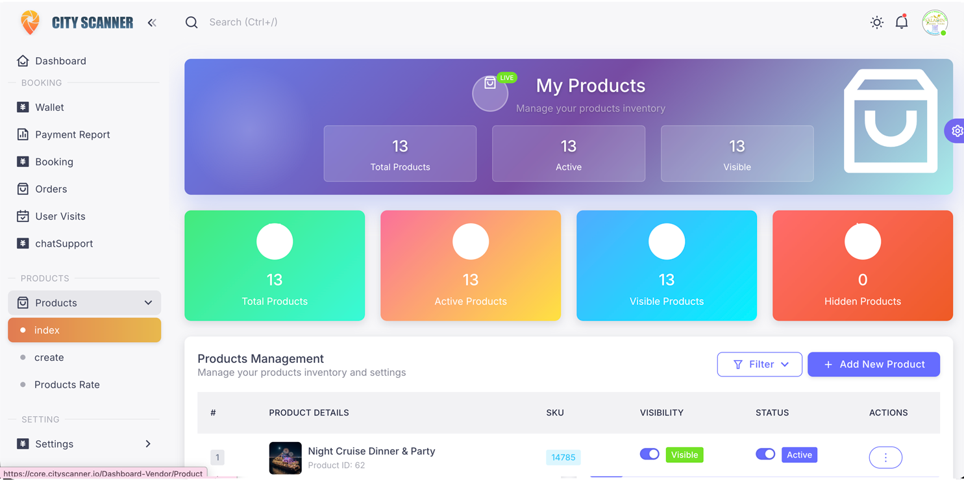This screenshot has width=964, height=481.
Task: Select the Payment Report icon
Action: click(21, 134)
